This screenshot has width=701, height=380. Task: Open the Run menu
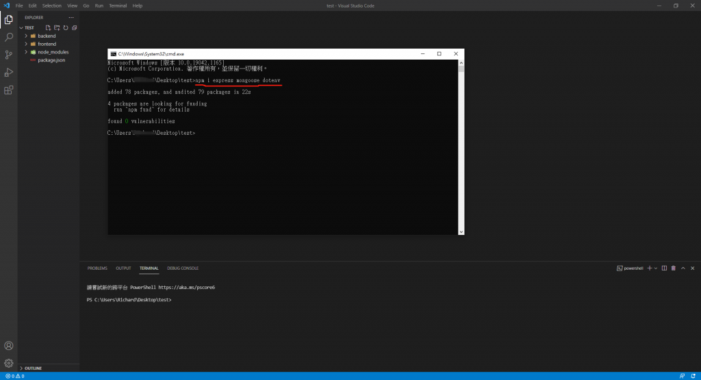(99, 5)
